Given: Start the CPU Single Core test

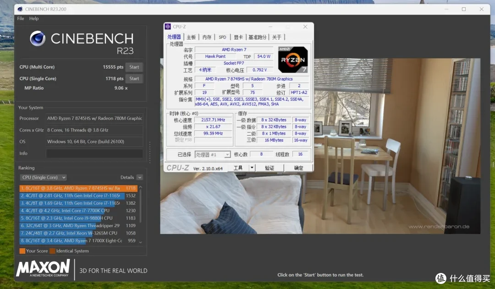Looking at the screenshot, I should (134, 79).
